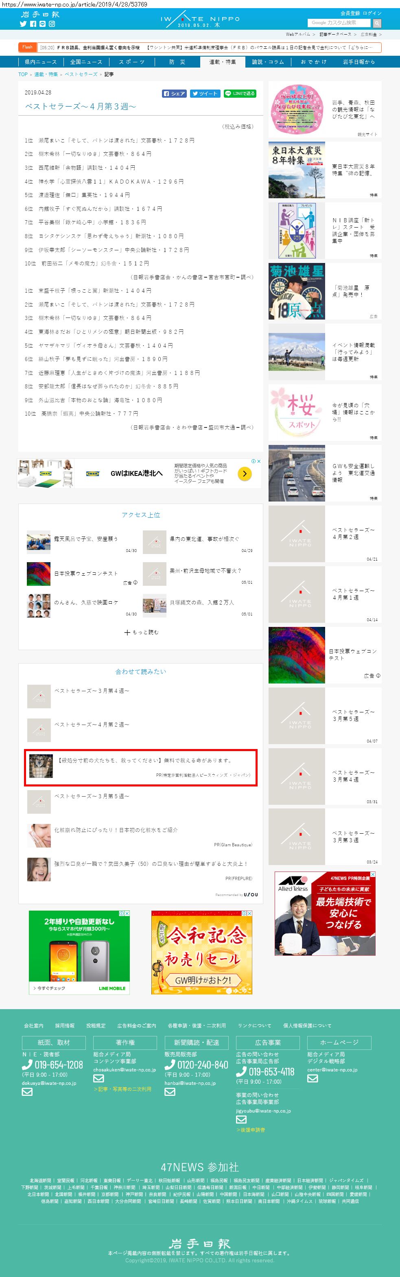Expand もっと読む under アクセス上位
This screenshot has width=400, height=1277.
(141, 632)
